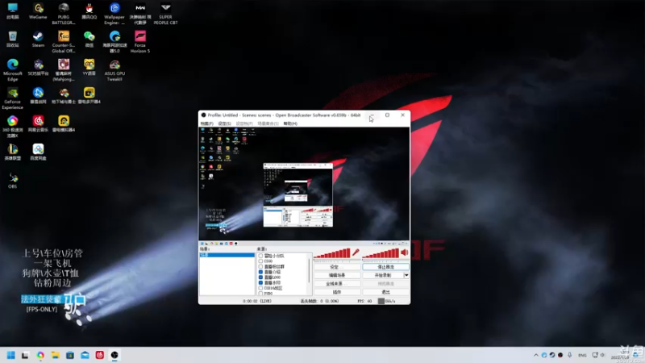Uncheck the 直播介绍 source
Image resolution: width=645 pixels, height=363 pixels.
pyautogui.click(x=260, y=272)
